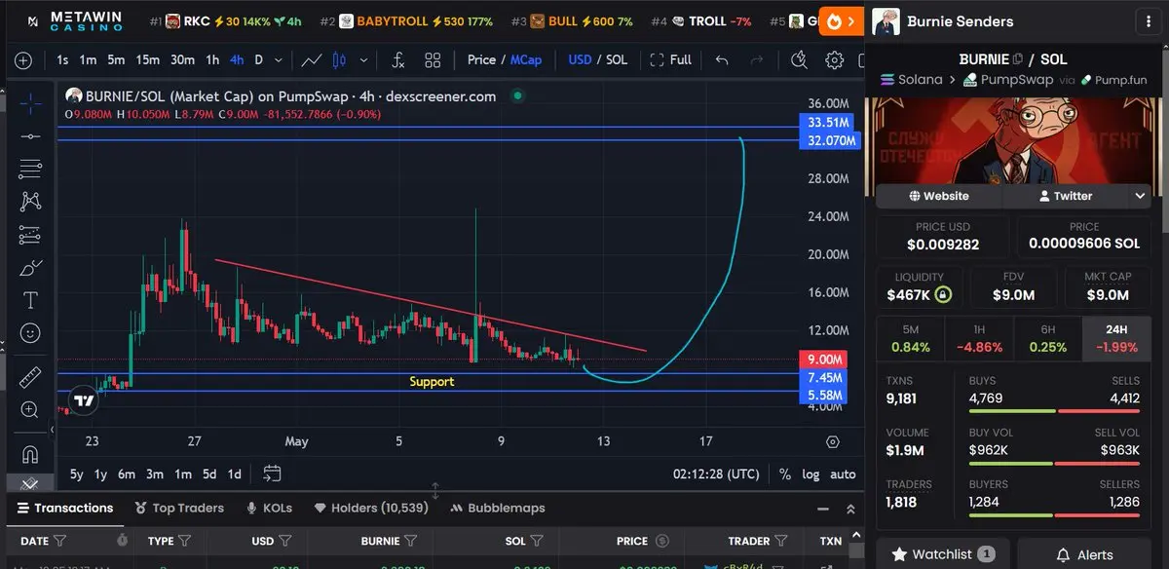Select the text T tool
This screenshot has width=1169, height=569.
pos(30,300)
